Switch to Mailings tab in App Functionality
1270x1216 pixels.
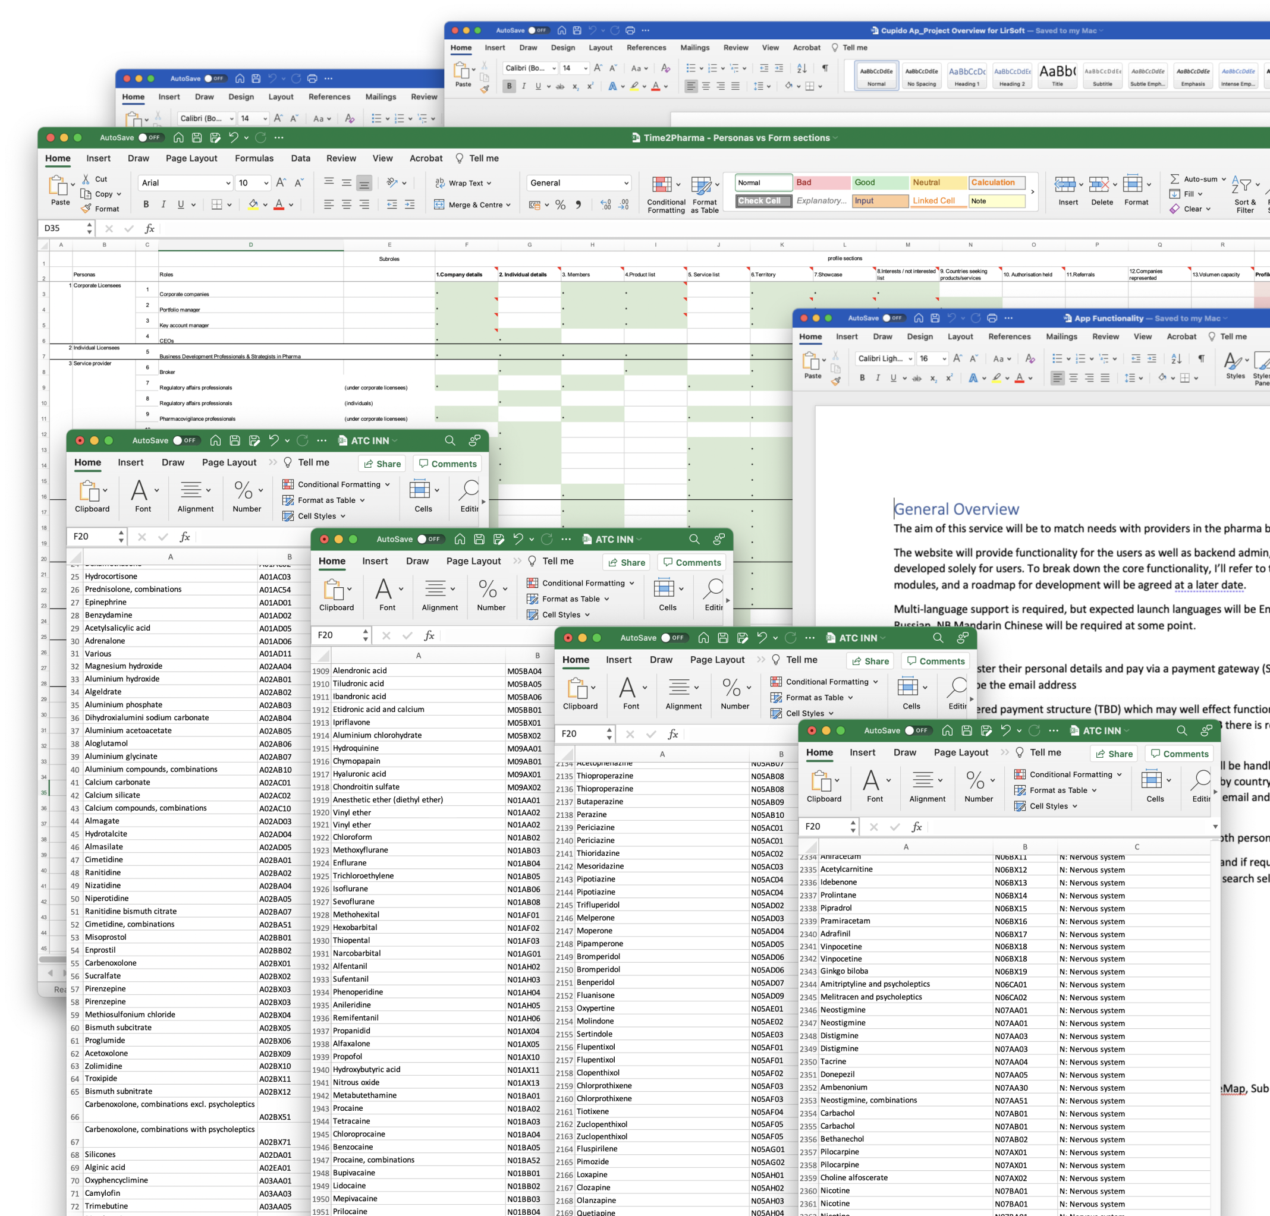click(x=1061, y=336)
